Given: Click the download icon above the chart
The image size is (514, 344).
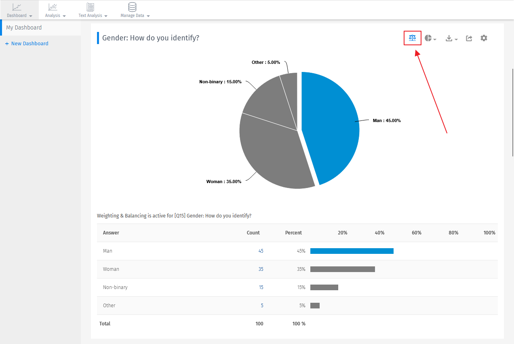Looking at the screenshot, I should tap(449, 38).
